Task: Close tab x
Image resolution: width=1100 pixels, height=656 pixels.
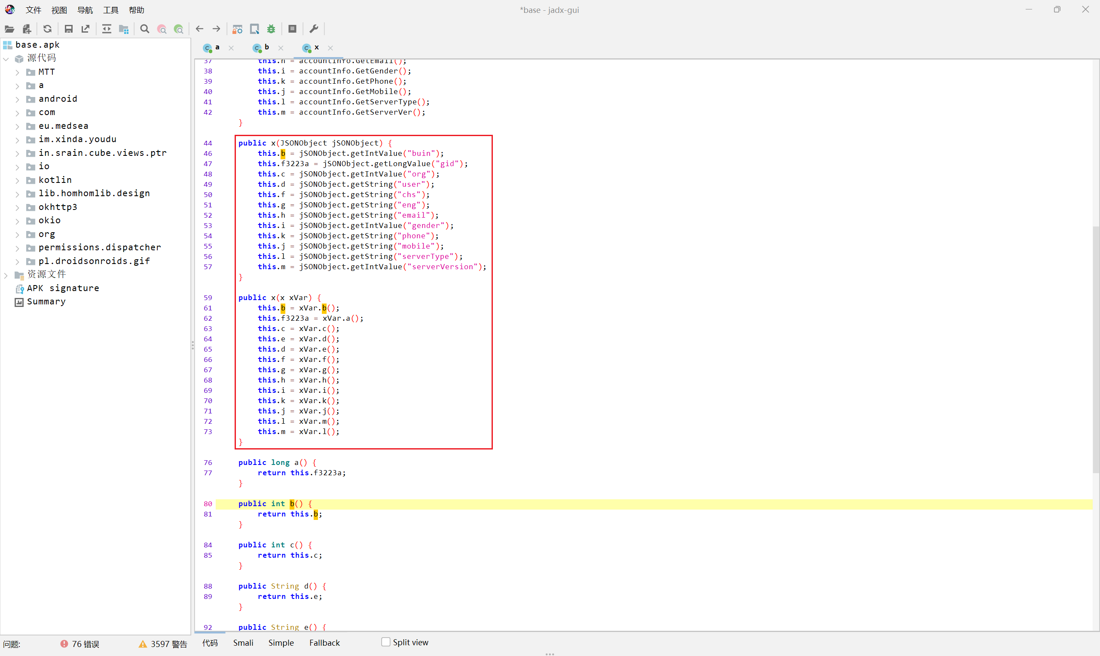Action: (330, 48)
